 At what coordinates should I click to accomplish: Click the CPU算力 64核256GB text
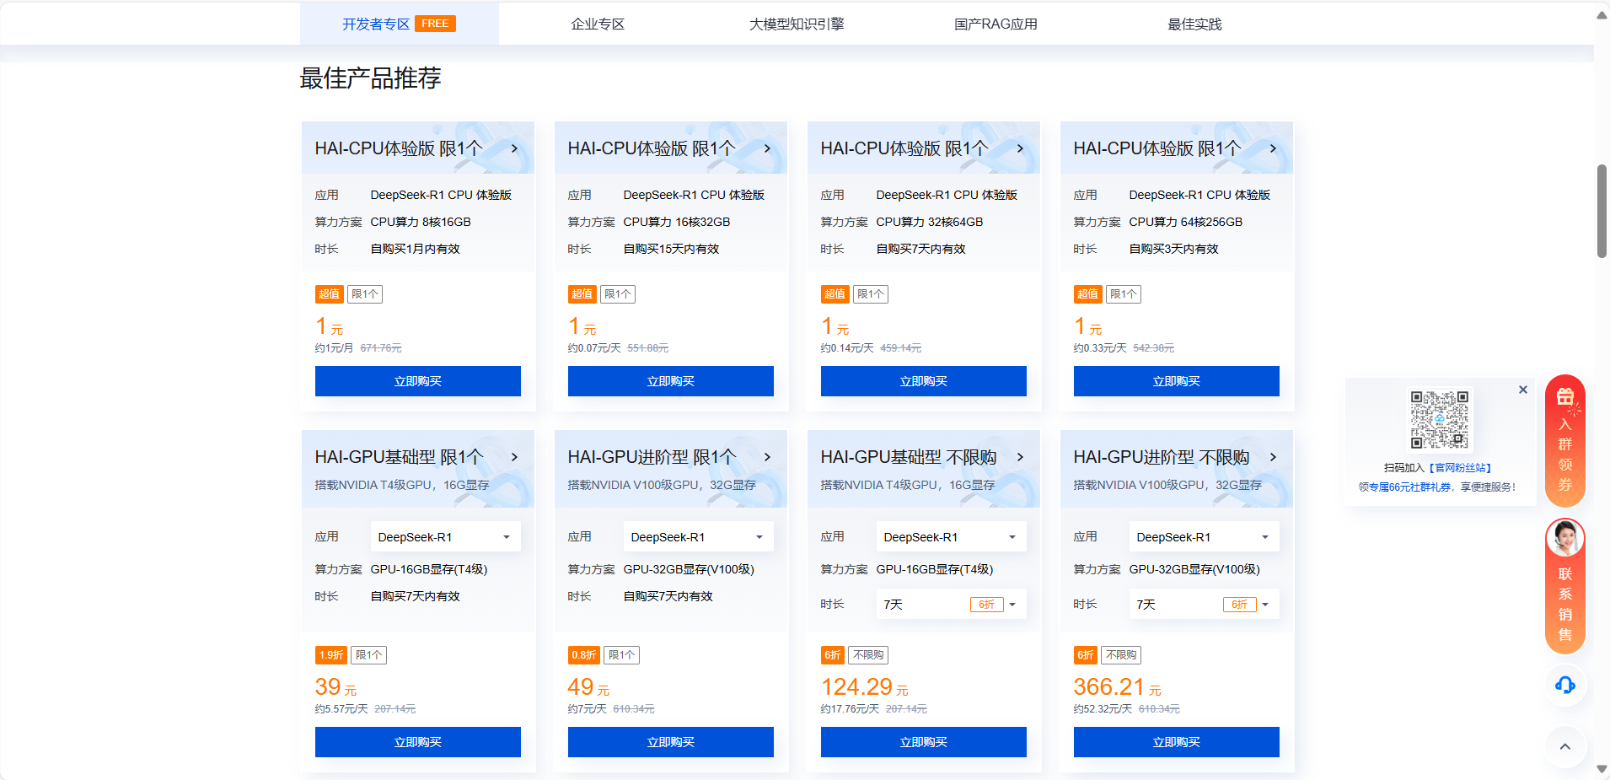tap(1186, 222)
